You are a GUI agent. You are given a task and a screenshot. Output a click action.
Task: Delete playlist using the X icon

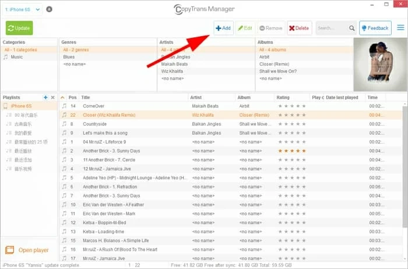pos(52,97)
